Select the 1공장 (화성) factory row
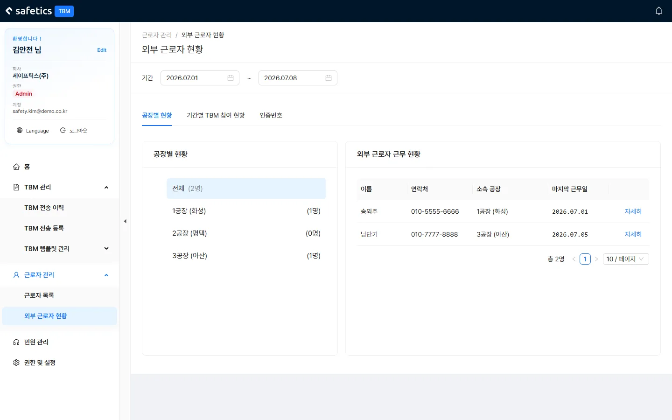The width and height of the screenshot is (672, 420). coord(246,211)
